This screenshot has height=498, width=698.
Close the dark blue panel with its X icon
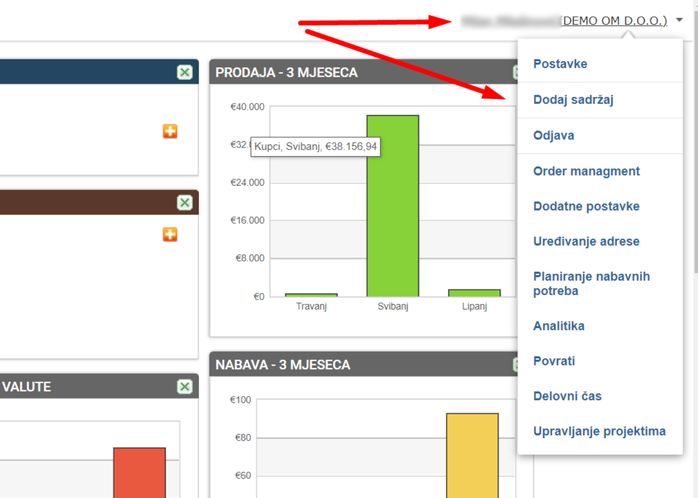pos(185,72)
